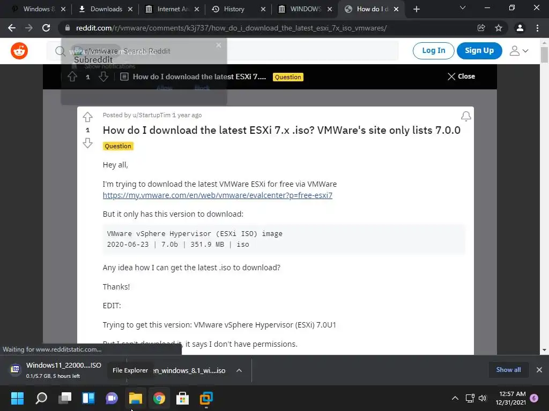Close the downloads shelf
The width and height of the screenshot is (549, 411).
coord(539,370)
